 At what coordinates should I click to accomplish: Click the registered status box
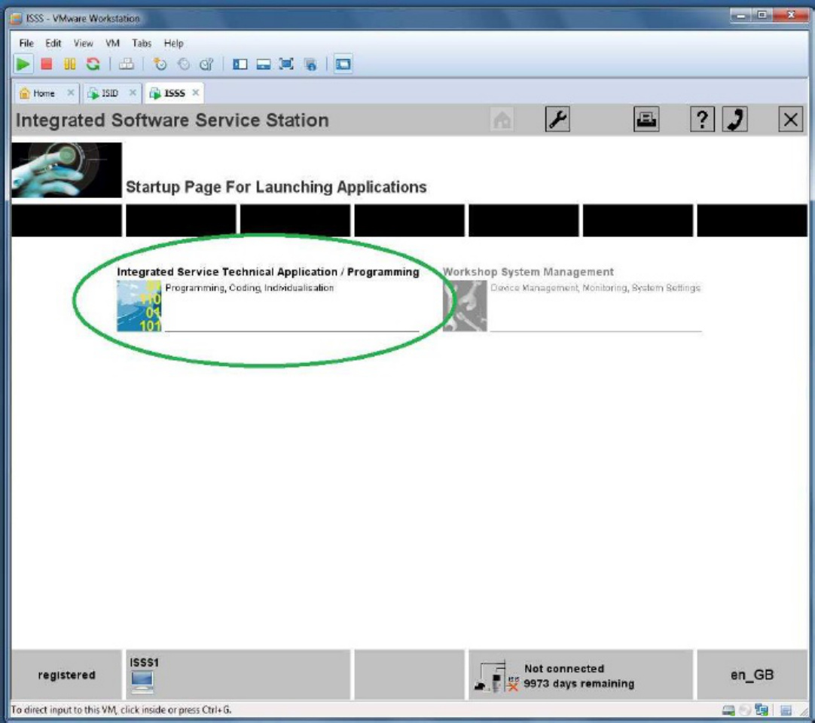coord(66,675)
